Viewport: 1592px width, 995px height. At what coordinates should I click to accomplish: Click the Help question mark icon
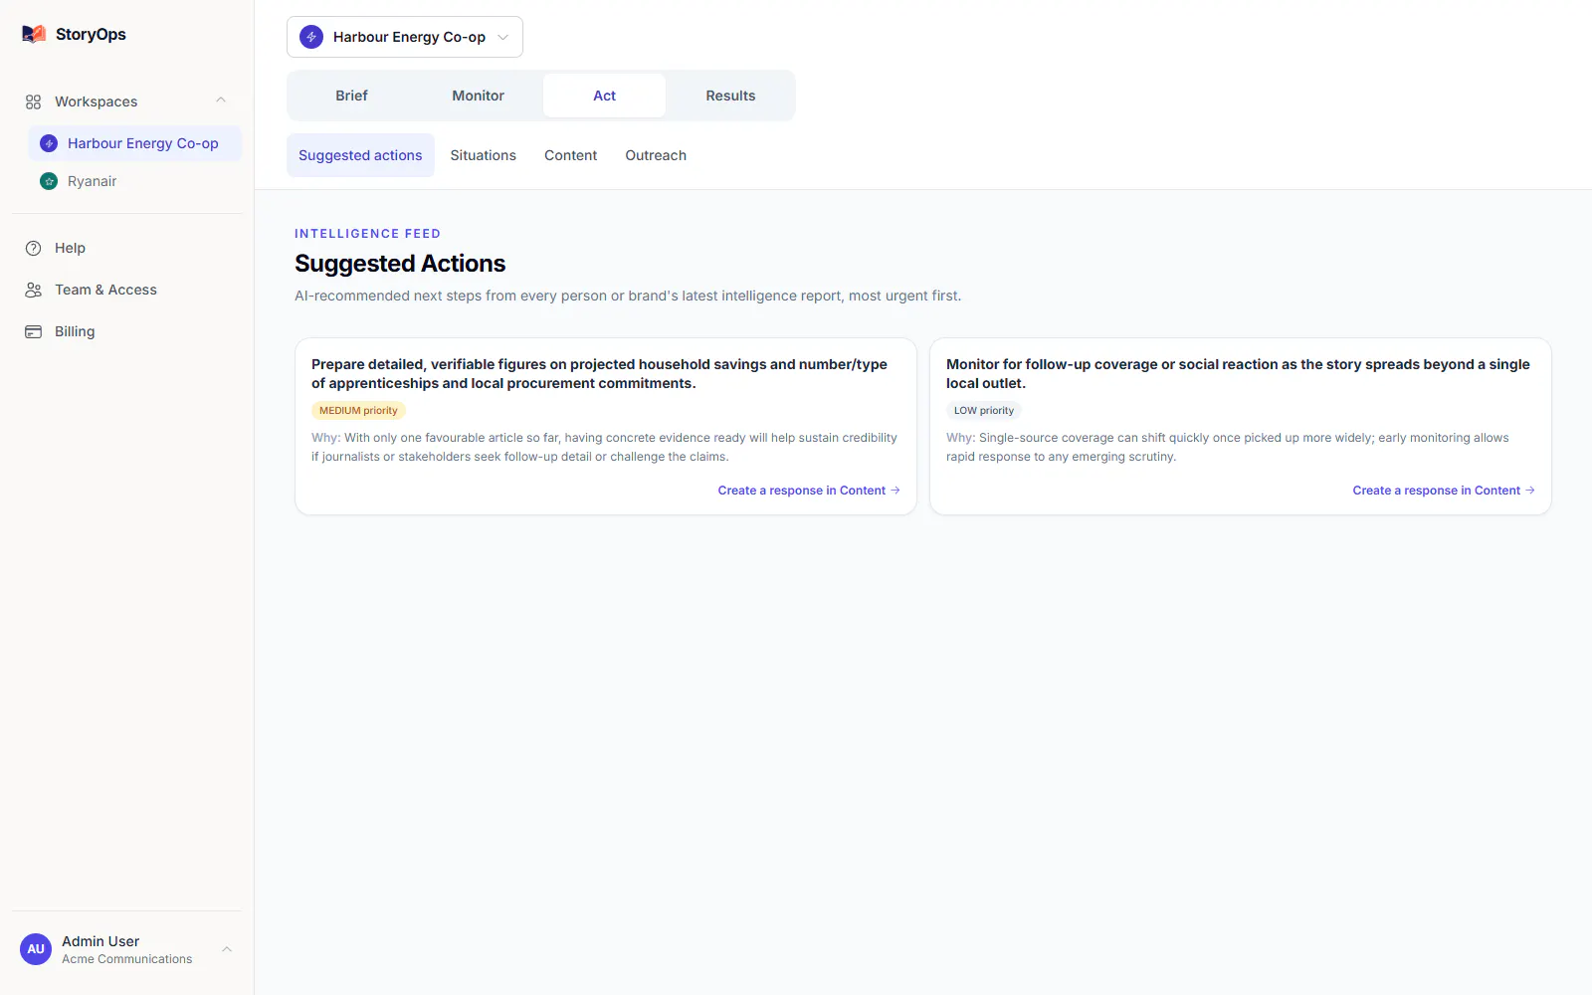pyautogui.click(x=33, y=248)
